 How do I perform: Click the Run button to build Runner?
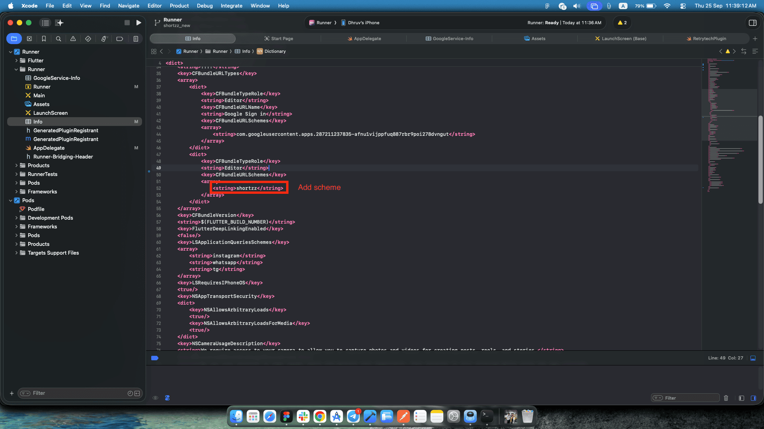[139, 23]
